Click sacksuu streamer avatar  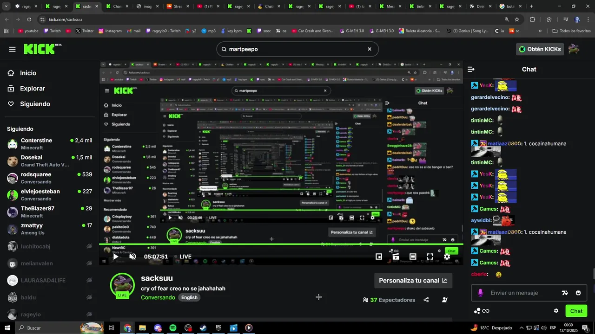122,285
